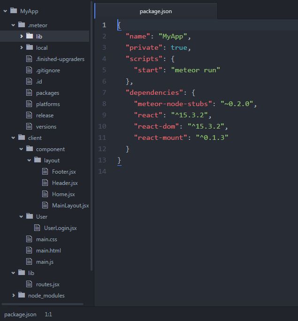Click the packages file icon

(29, 92)
